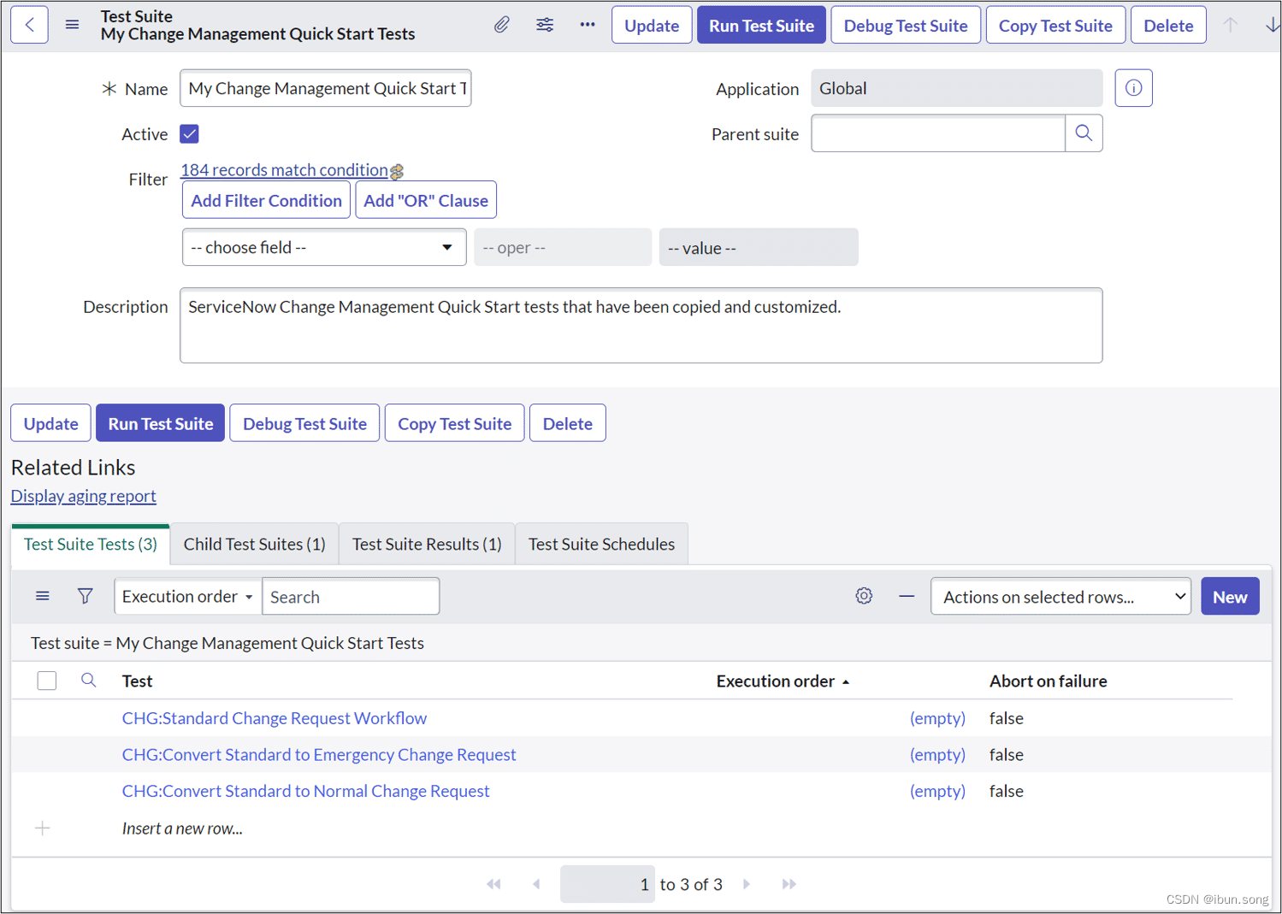Click the lower Copy Test Suite button
This screenshot has height=914, width=1282.
tap(454, 423)
